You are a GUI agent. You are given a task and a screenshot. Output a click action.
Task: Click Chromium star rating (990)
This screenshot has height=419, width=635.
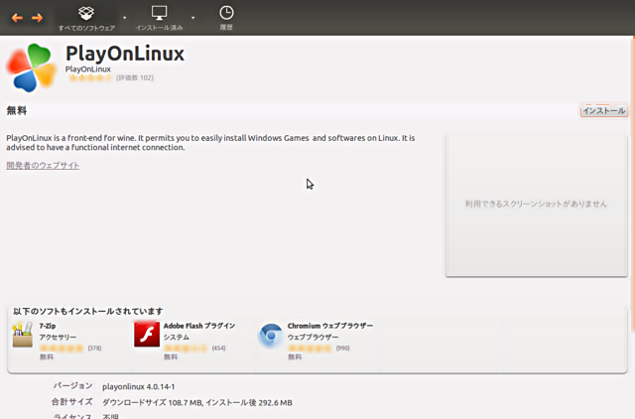310,349
